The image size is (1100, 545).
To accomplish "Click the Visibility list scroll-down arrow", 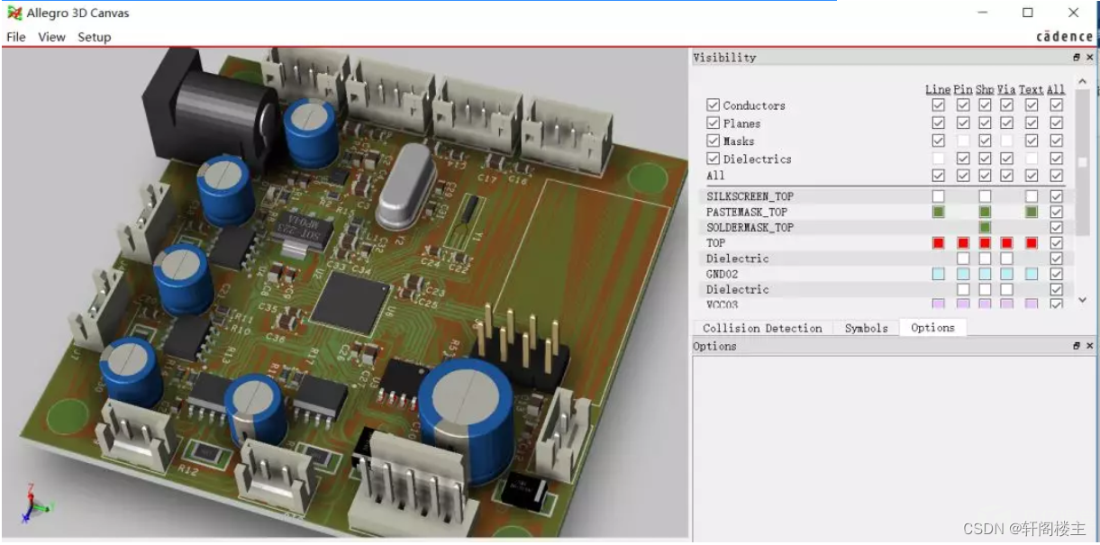I will click(1083, 300).
